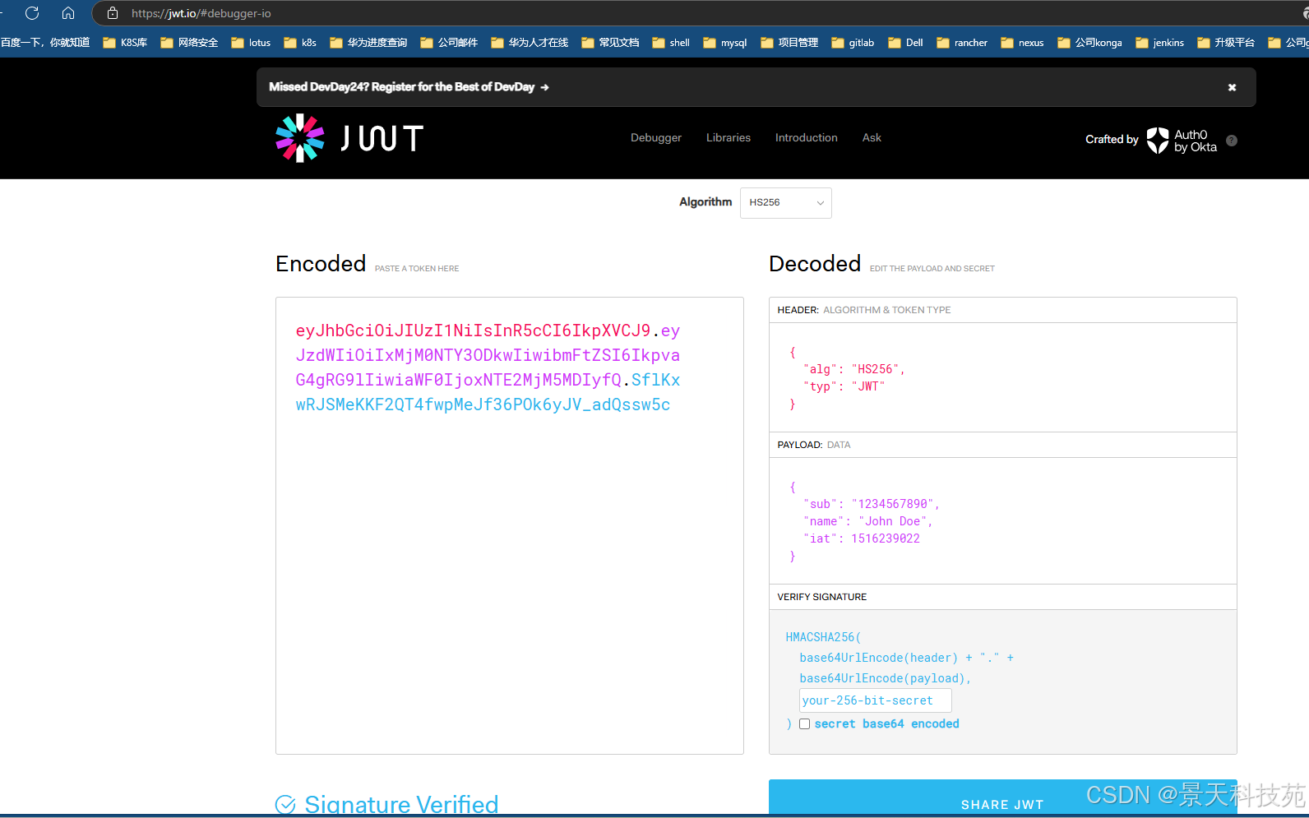This screenshot has width=1309, height=818.
Task: Click the "alg": "HS256" header line
Action: (853, 369)
